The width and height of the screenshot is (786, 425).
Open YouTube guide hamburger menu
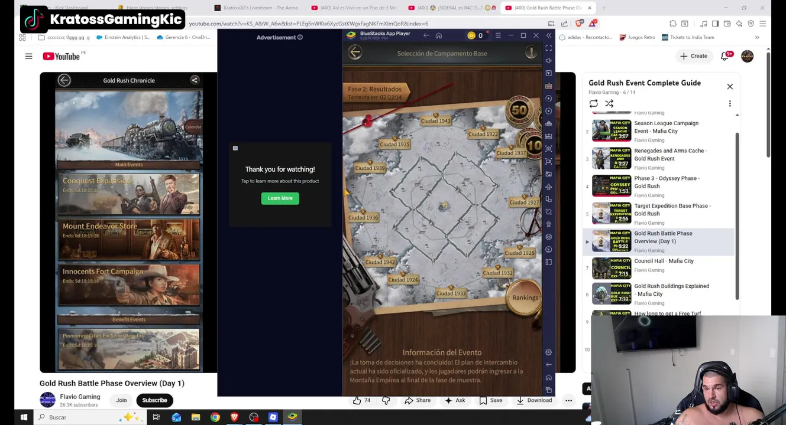(28, 56)
